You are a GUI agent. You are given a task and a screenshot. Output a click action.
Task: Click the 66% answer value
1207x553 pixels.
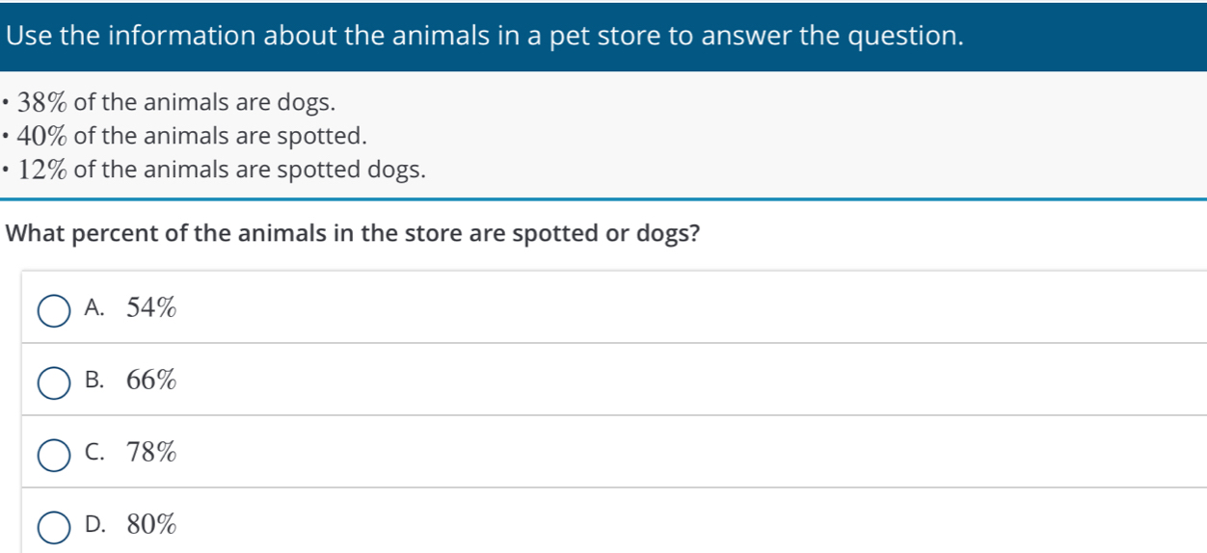[x=152, y=382]
